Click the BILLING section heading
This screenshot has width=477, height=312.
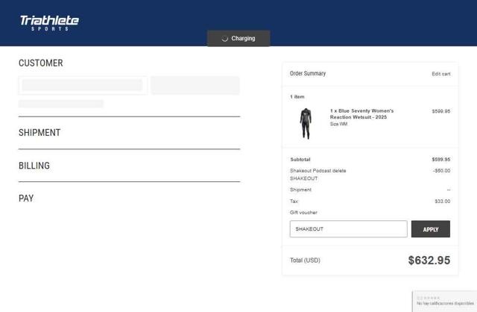click(34, 166)
